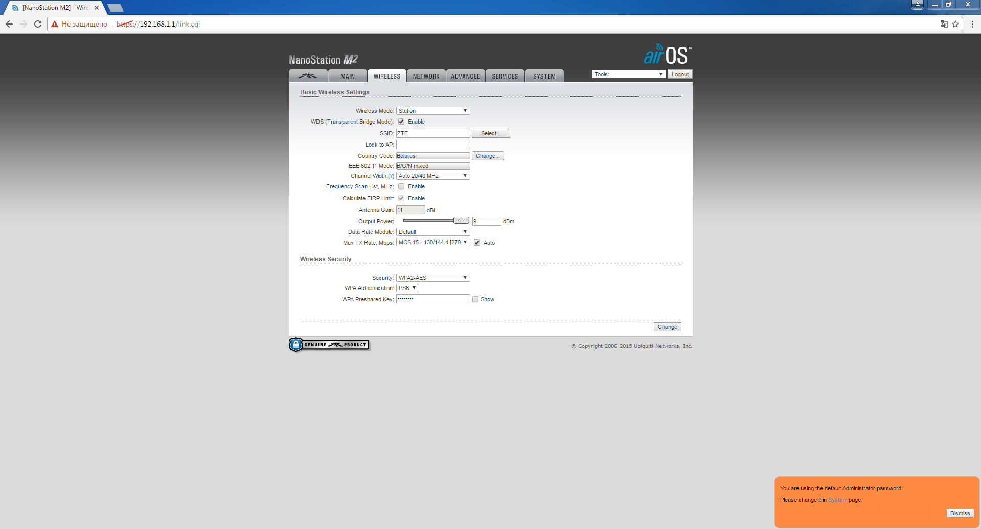981x529 pixels.
Task: Click the browser back arrow
Action: pyautogui.click(x=9, y=24)
